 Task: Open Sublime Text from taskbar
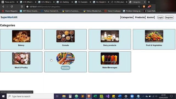[x=83, y=96]
